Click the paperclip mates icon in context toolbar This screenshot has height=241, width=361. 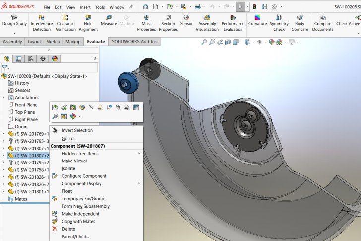(x=118, y=107)
